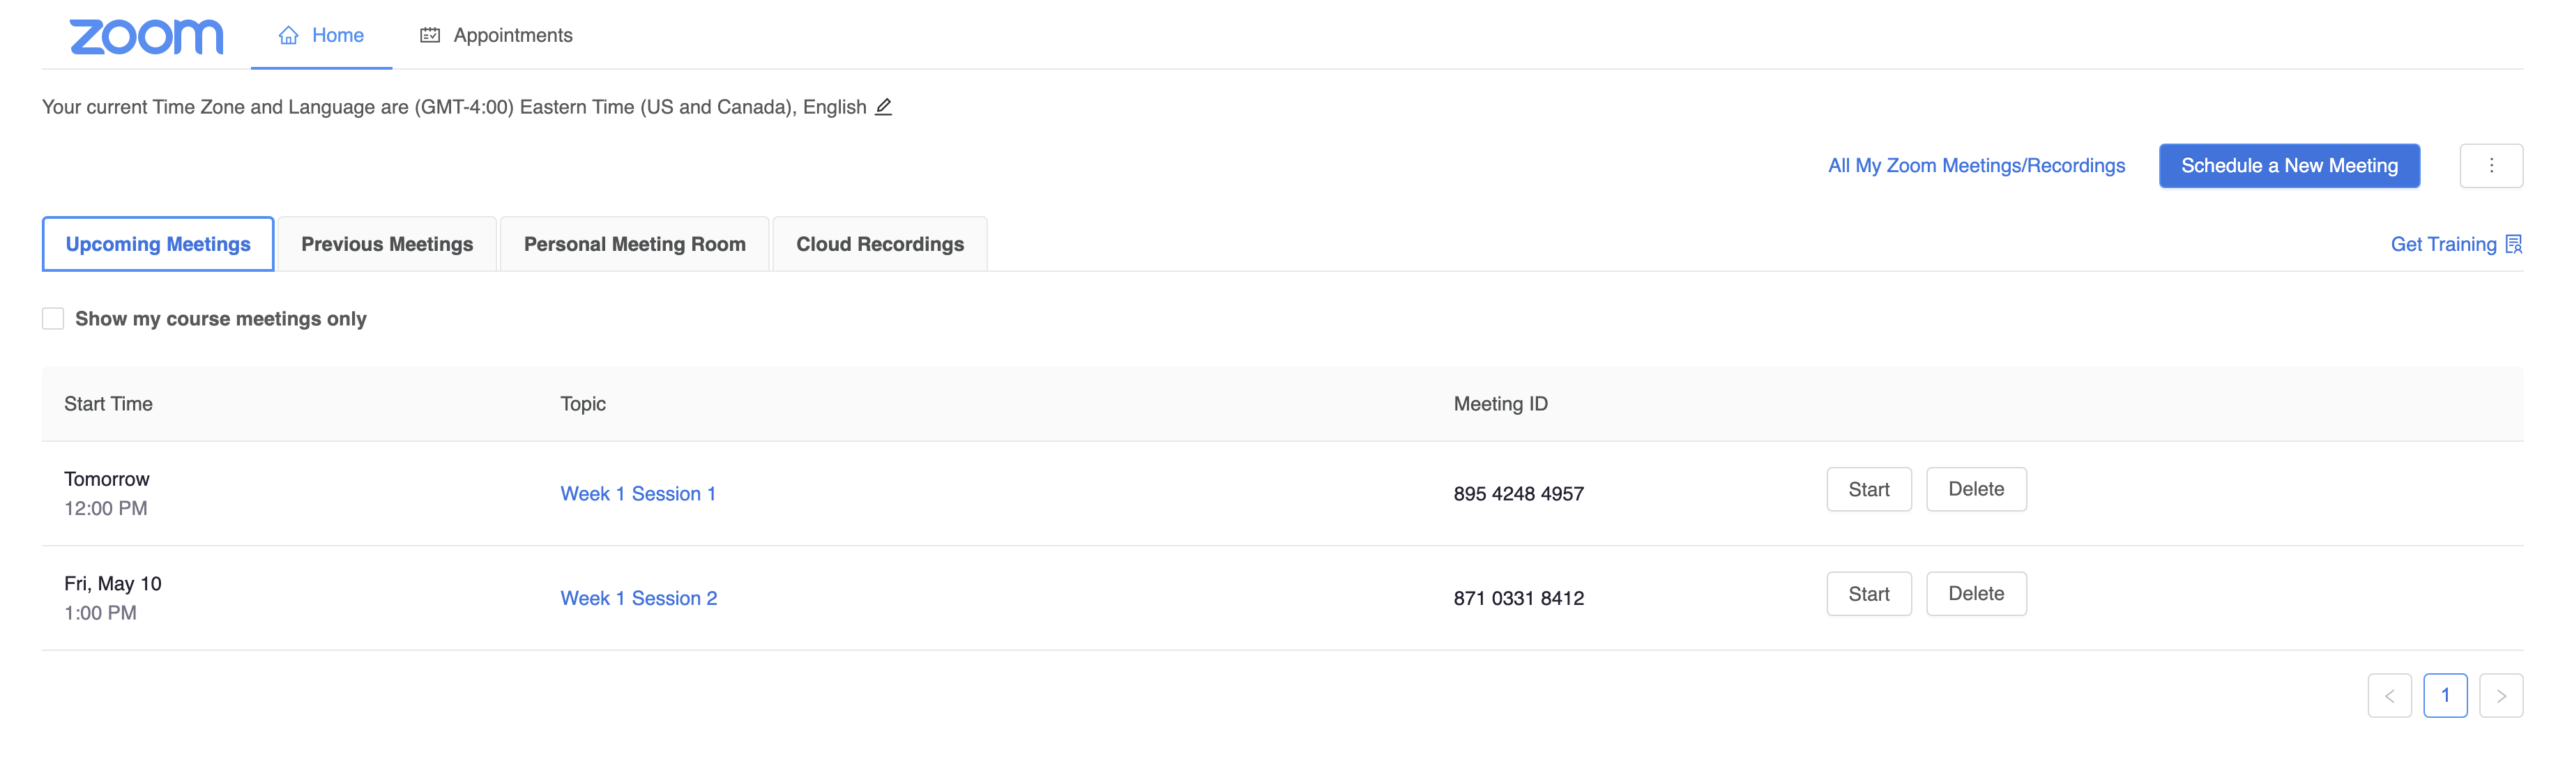Select the Upcoming Meetings tab
2549x775 pixels.
pyautogui.click(x=158, y=244)
